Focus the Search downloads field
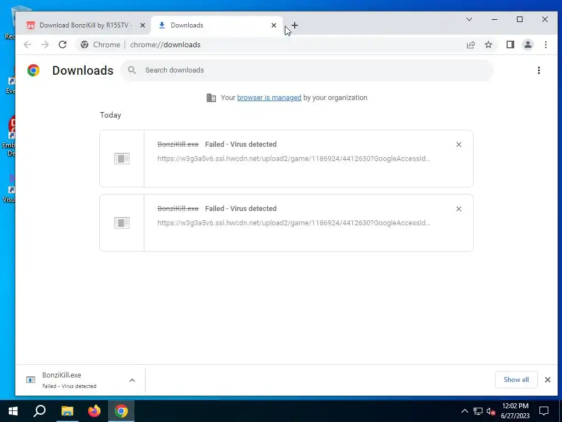The image size is (562, 422). [x=307, y=70]
